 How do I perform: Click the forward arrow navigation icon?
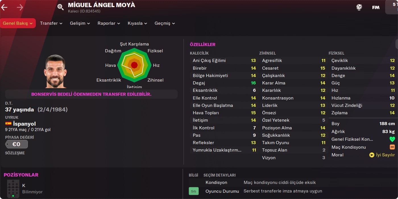pyautogui.click(x=20, y=7)
